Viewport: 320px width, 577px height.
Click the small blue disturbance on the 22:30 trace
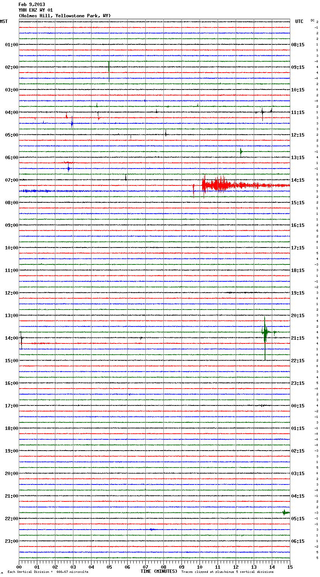[x=151, y=529]
